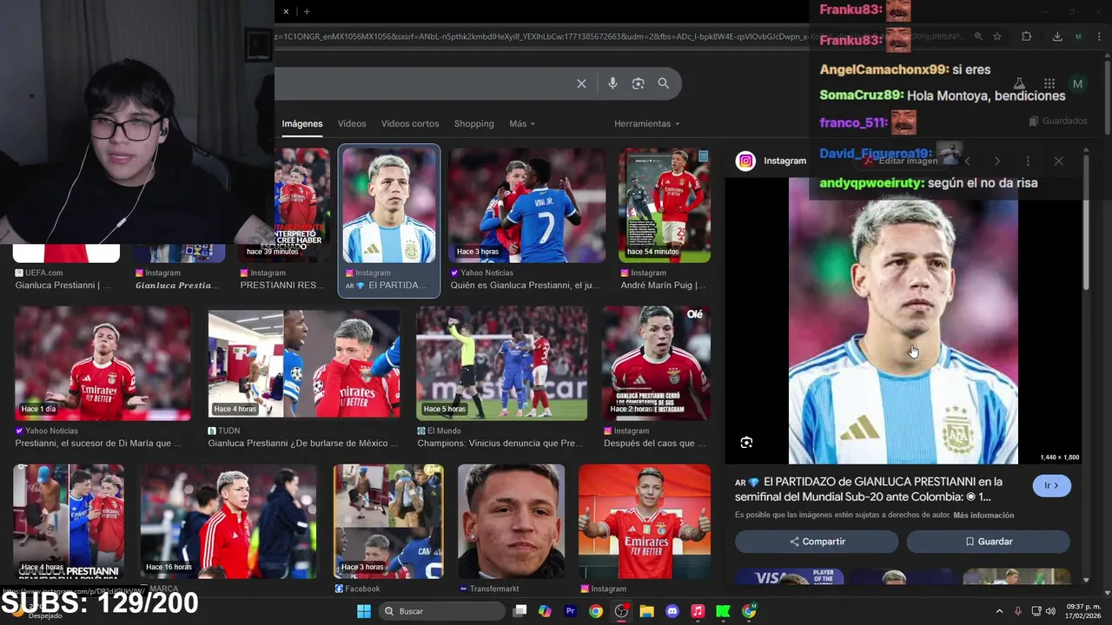Click the UEFA.com source label
Screen dimensions: 1112x625
39,273
